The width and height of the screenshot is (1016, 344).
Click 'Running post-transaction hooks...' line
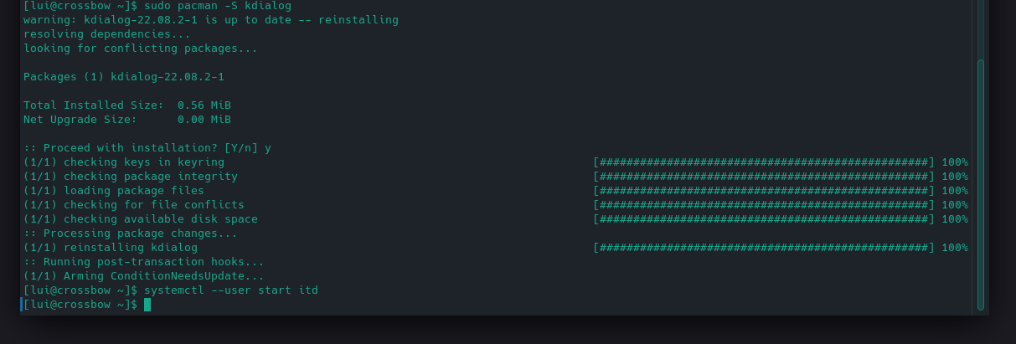[x=143, y=262]
